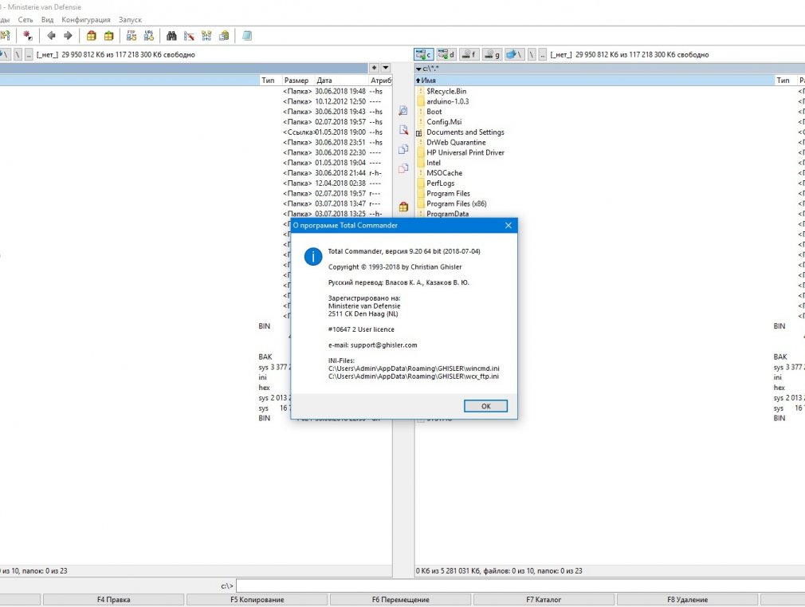Go to root directory in right panel
This screenshot has width=805, height=607.
532,54
